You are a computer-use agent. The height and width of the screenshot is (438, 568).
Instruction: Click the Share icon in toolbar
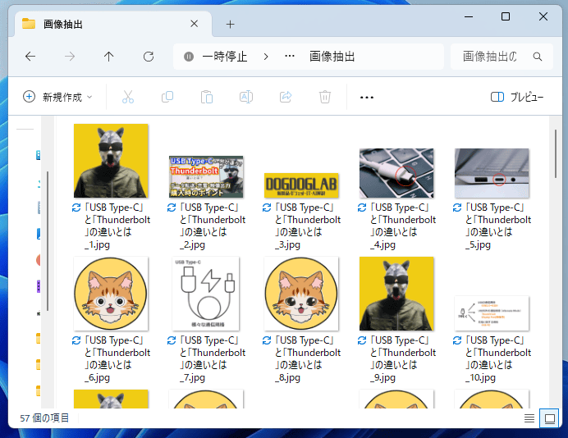[x=286, y=97]
